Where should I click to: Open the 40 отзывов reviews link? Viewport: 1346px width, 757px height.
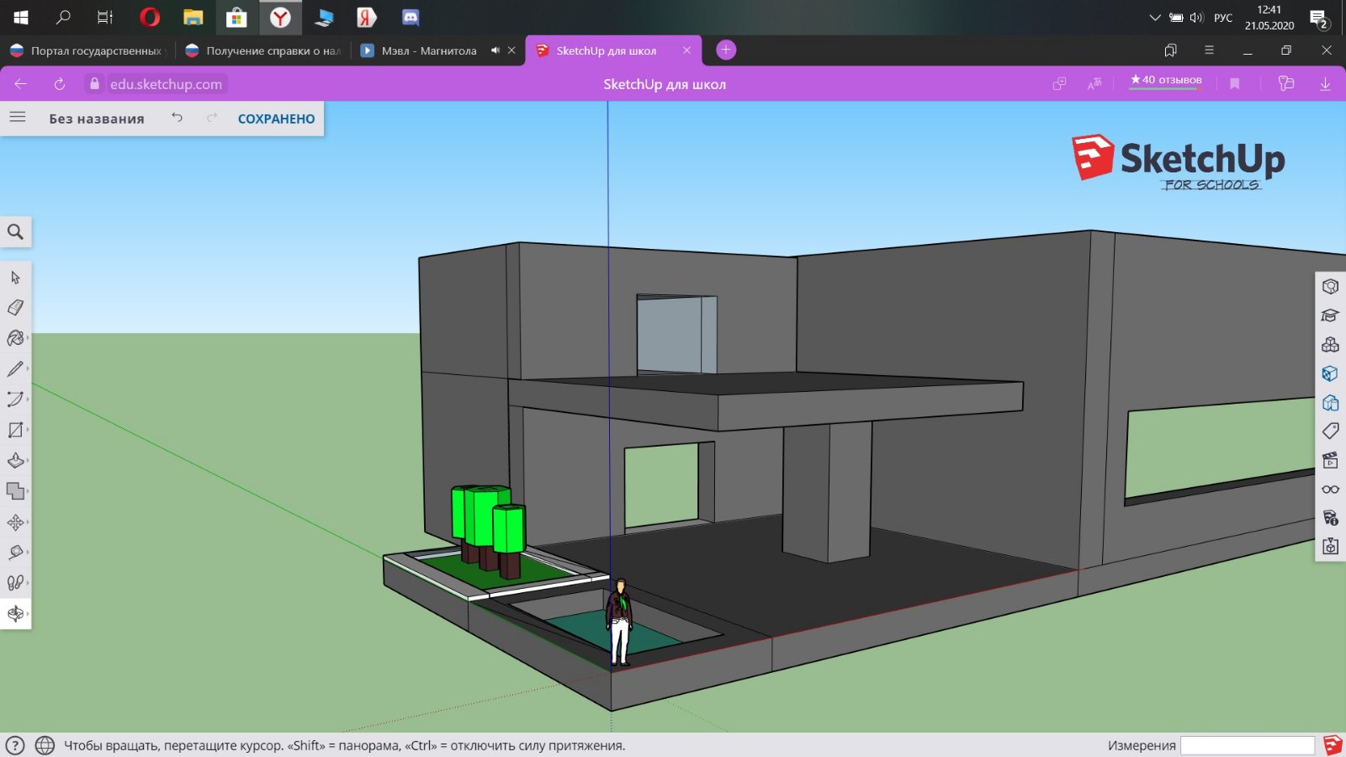1166,80
